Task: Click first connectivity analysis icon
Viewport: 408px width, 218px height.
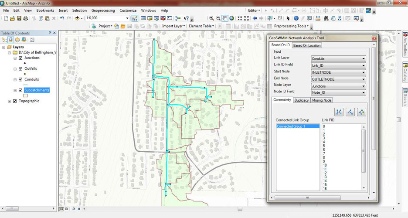Action: (339, 112)
